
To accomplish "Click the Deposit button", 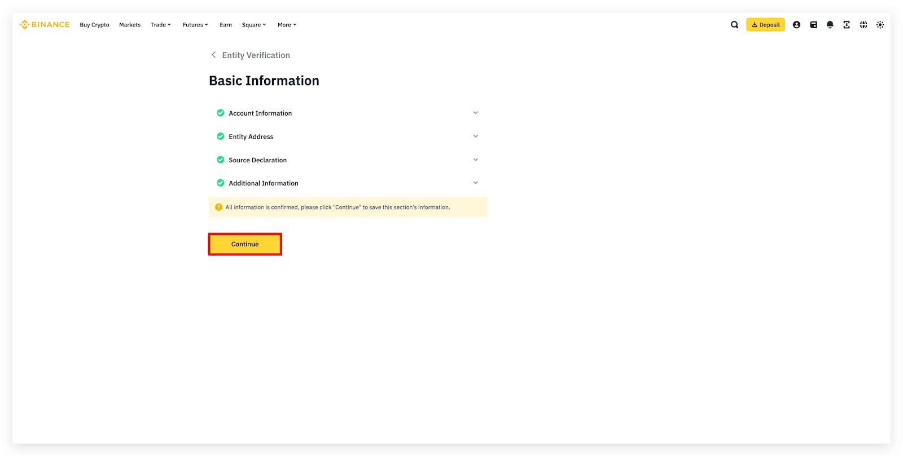I will click(765, 25).
